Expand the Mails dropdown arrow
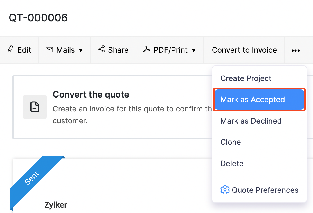This screenshot has height=213, width=313. tap(81, 50)
